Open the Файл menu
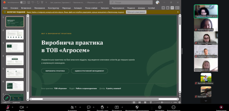This screenshot has width=229, height=111. (5, 8)
